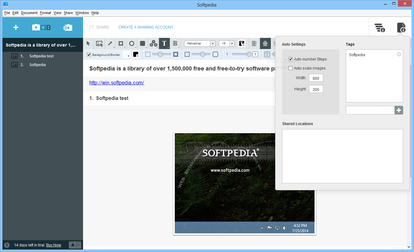
Task: Center align the text
Action: (x=265, y=43)
